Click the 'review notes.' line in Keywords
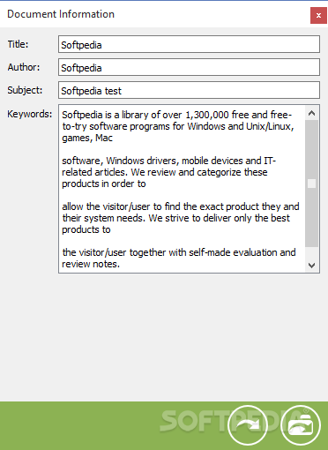The height and width of the screenshot is (450, 328). (x=91, y=264)
